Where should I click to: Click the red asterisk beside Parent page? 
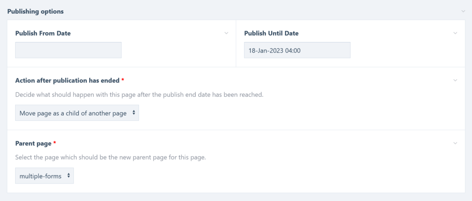[x=55, y=143]
